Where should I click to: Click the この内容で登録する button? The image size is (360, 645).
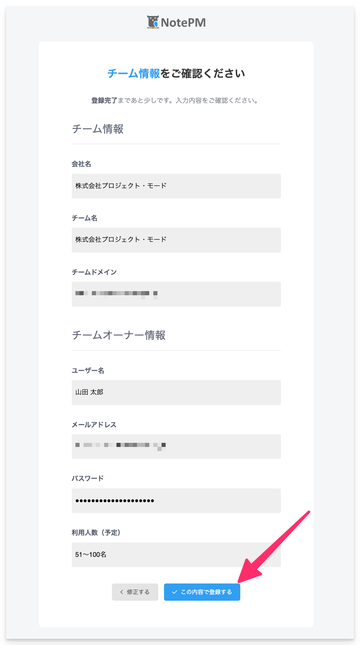pos(202,592)
